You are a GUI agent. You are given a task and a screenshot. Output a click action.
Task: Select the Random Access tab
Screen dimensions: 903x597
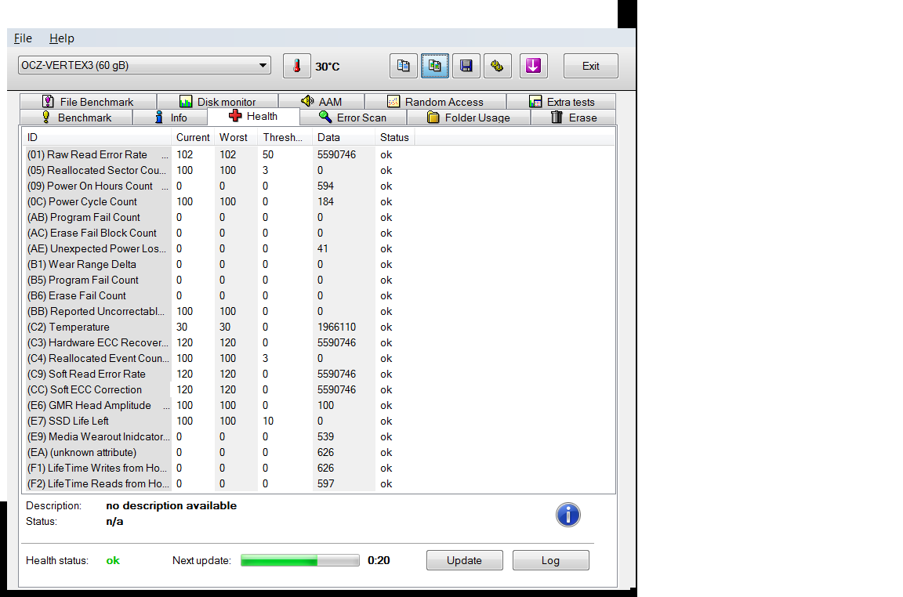pyautogui.click(x=434, y=102)
